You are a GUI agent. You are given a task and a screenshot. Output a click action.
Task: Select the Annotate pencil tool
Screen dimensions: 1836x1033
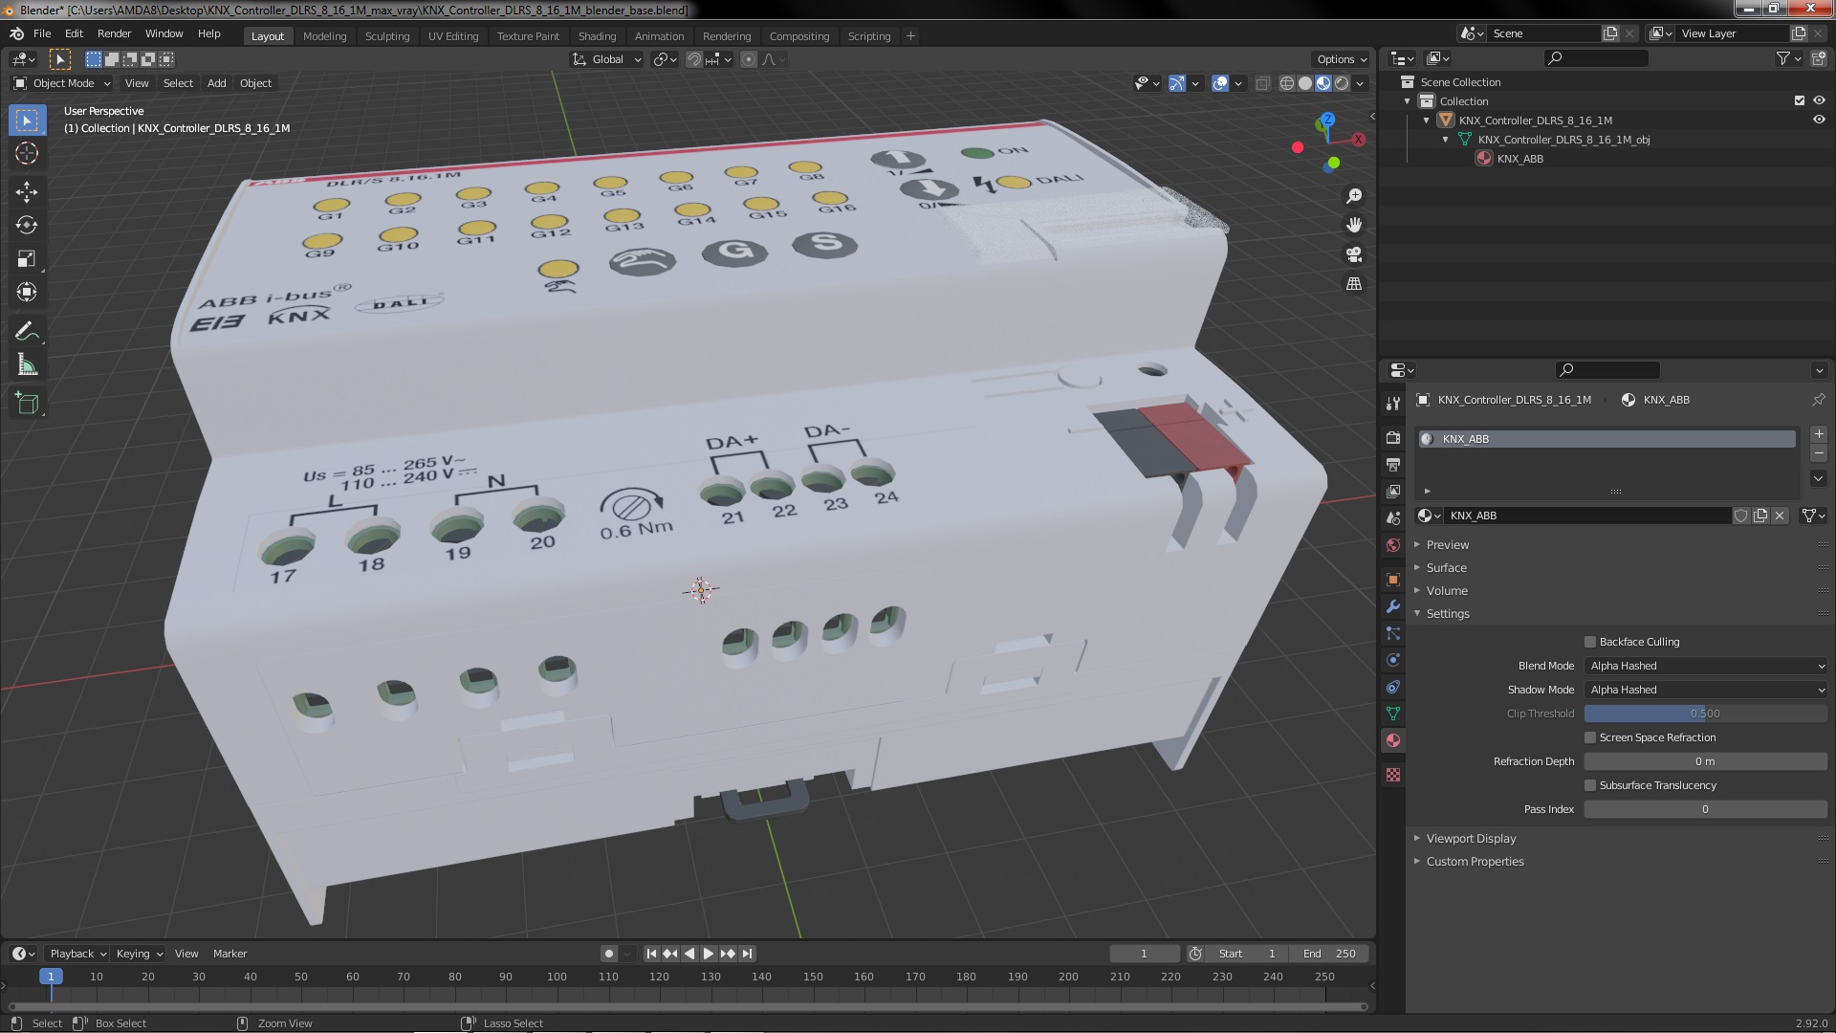(x=27, y=332)
